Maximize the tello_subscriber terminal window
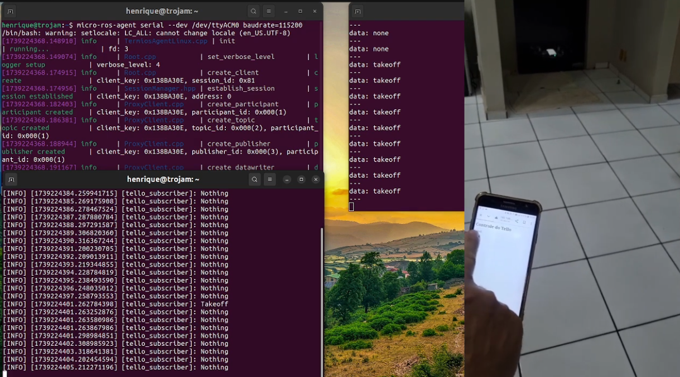 click(x=301, y=179)
